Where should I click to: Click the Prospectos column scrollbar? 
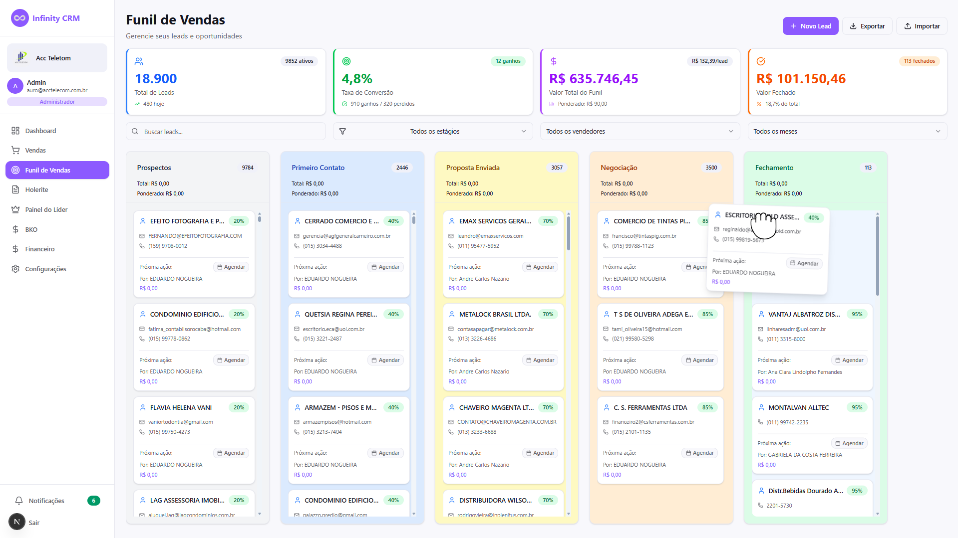(260, 218)
